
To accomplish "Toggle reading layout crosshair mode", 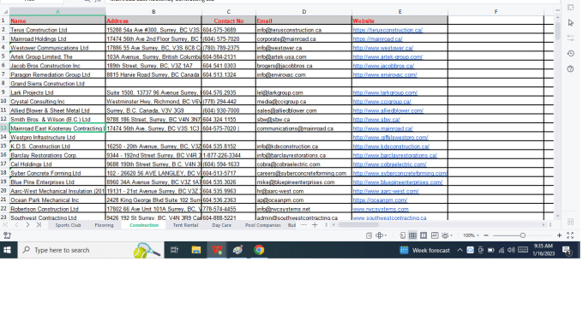I will [379, 235].
